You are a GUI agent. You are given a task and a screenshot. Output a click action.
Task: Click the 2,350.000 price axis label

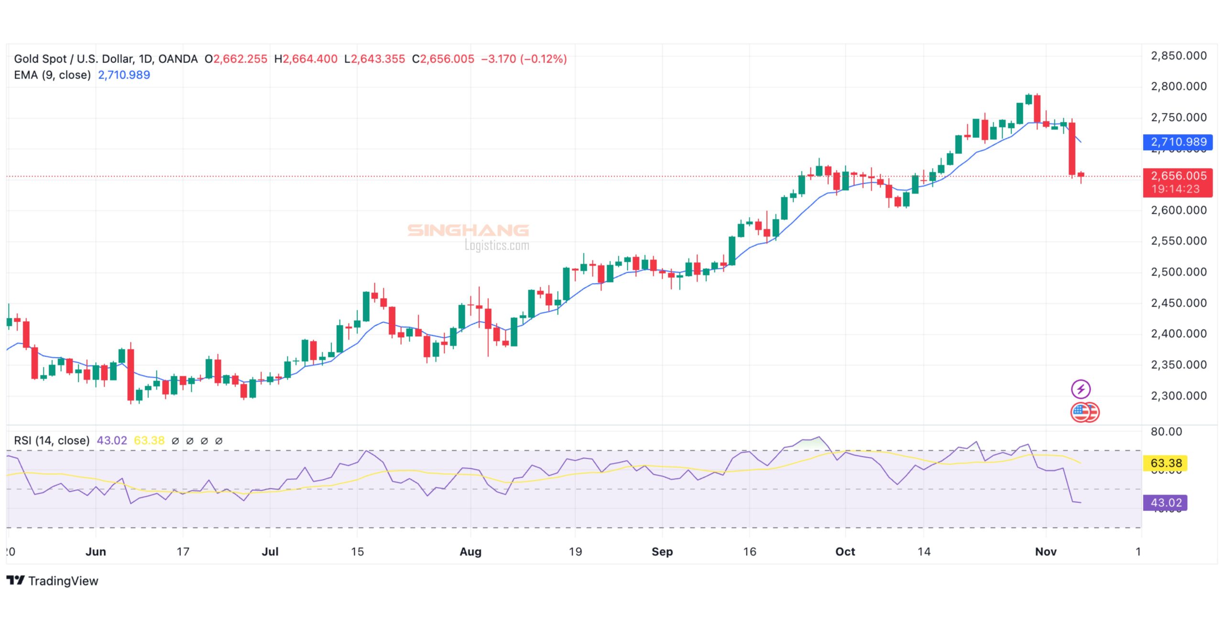(1179, 365)
